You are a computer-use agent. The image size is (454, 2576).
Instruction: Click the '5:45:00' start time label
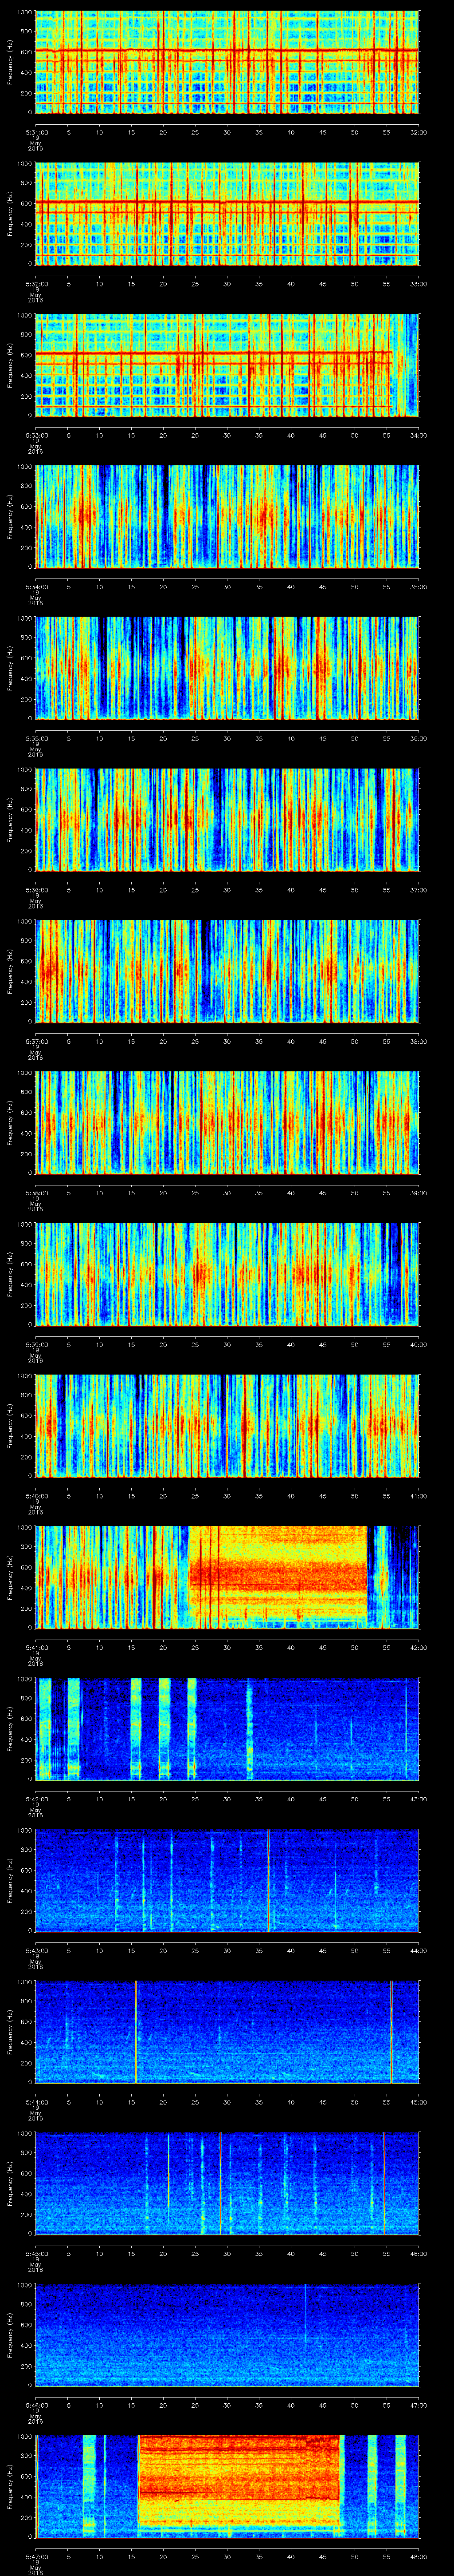coord(36,2253)
